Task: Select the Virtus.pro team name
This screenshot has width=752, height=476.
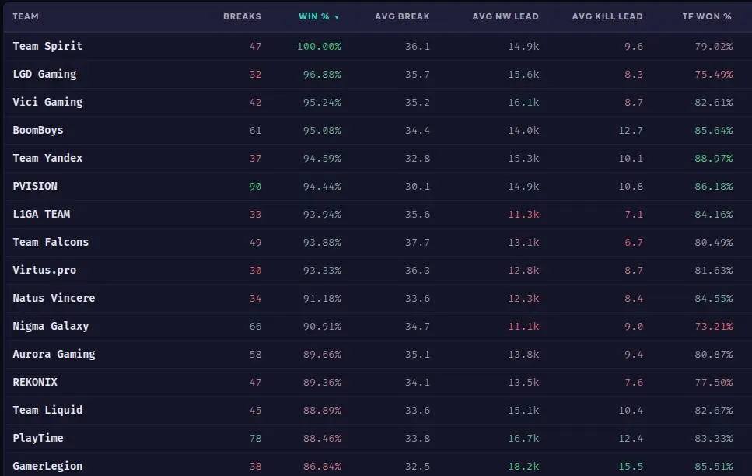Action: coord(44,270)
